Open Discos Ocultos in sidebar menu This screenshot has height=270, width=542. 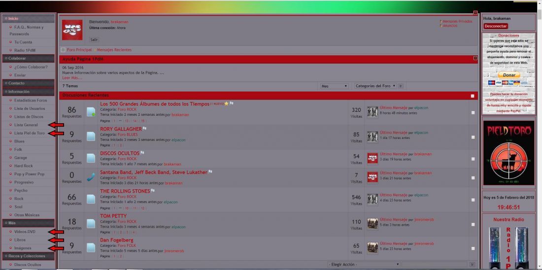tap(28, 265)
